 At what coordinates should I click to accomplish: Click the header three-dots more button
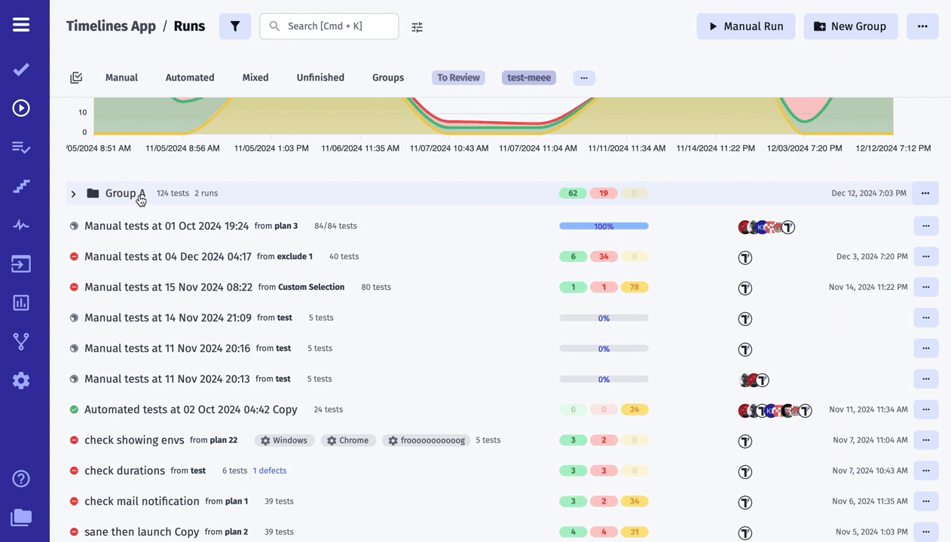click(922, 26)
